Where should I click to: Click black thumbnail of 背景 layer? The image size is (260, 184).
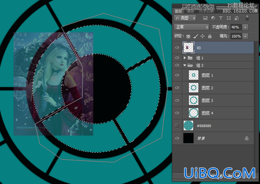click(188, 138)
